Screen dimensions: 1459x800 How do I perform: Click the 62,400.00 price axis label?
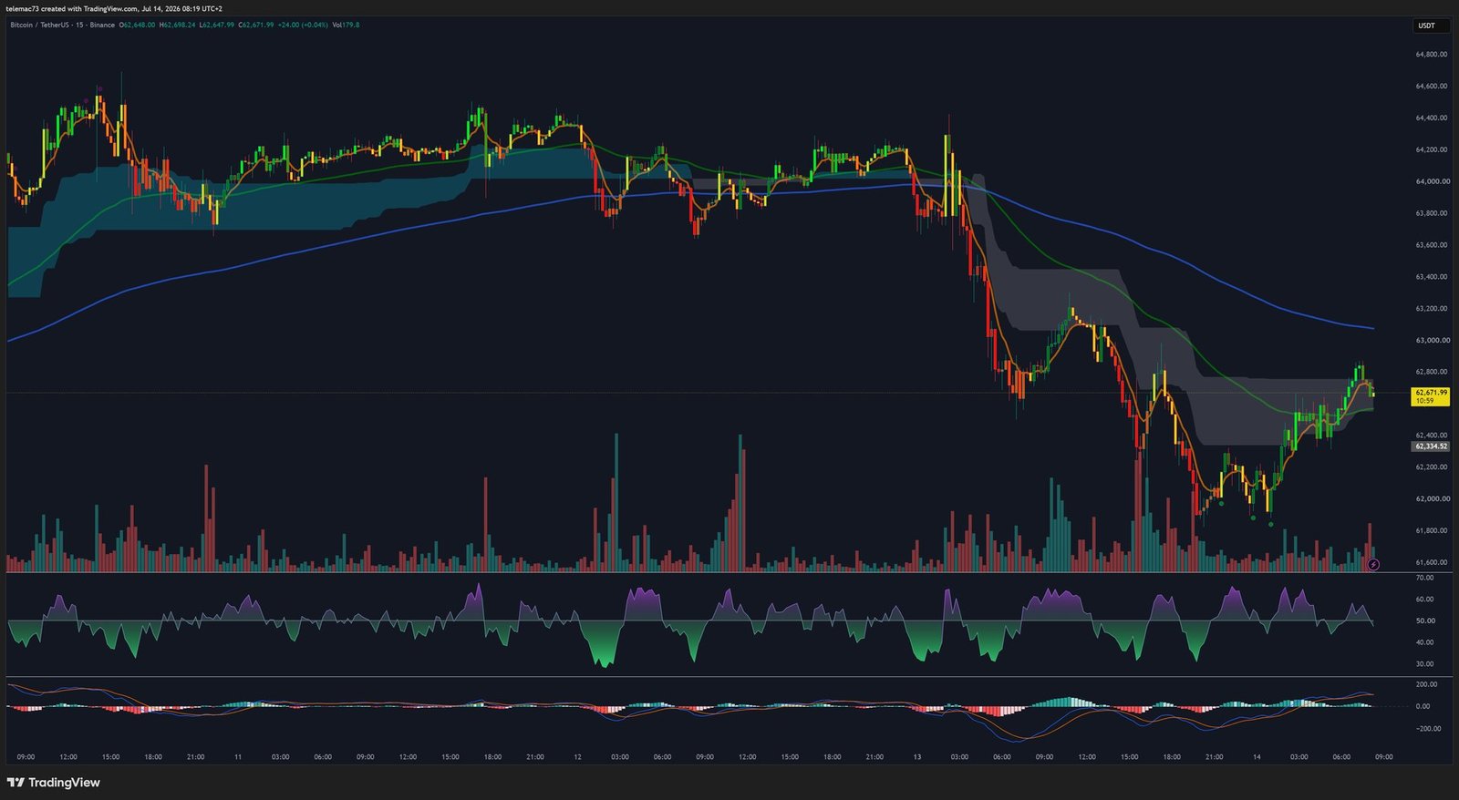coord(1431,436)
